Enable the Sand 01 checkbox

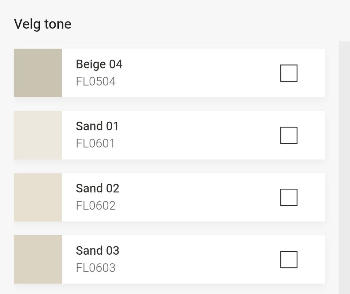289,136
